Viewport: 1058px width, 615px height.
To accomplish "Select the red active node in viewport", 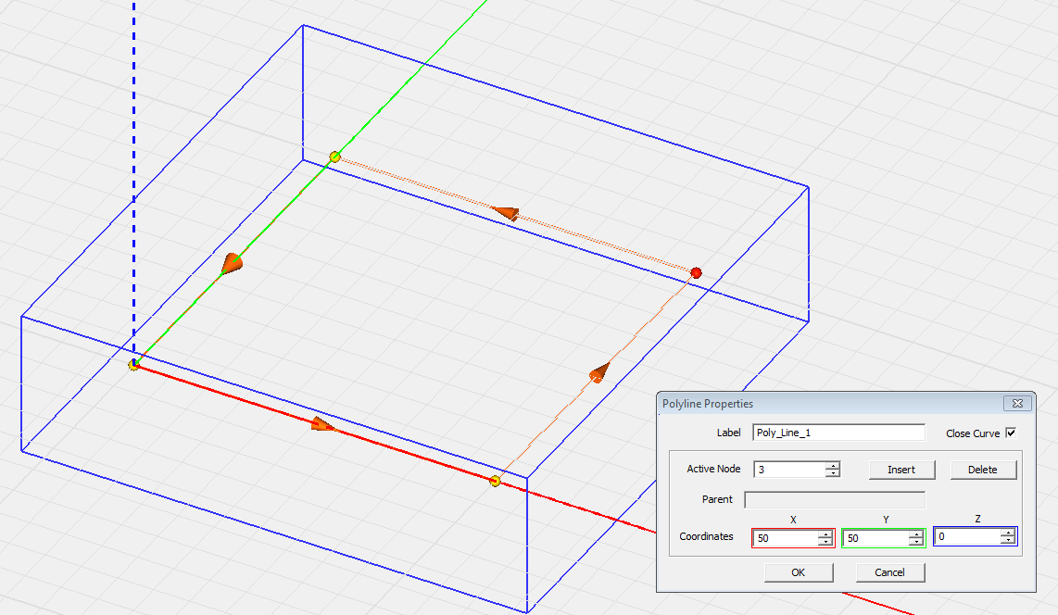I will coord(696,272).
